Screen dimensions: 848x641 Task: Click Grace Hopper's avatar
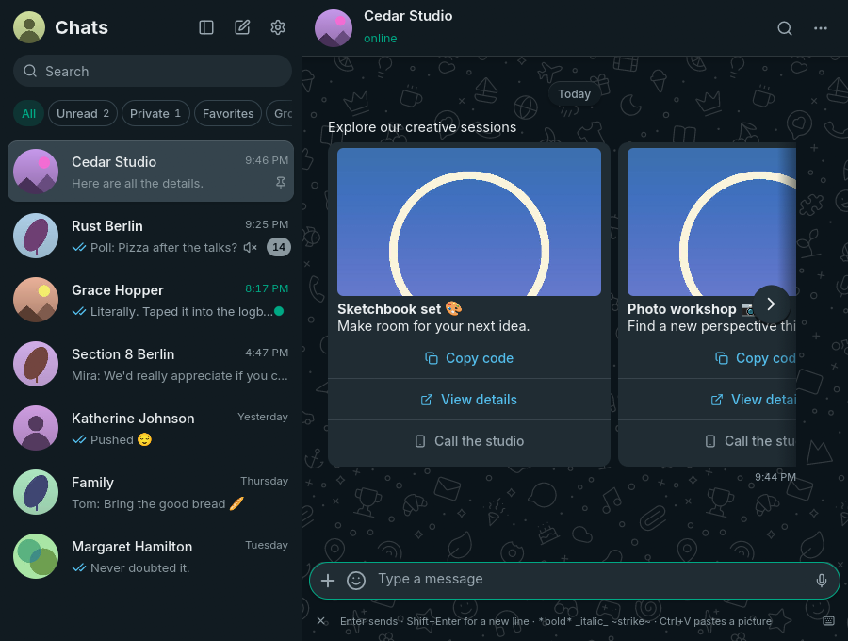coord(36,300)
